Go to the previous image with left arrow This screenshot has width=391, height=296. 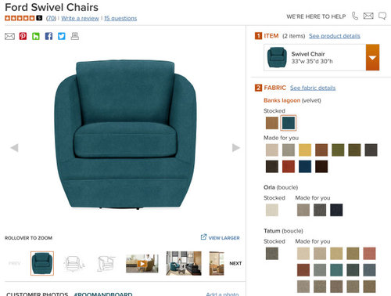click(14, 148)
